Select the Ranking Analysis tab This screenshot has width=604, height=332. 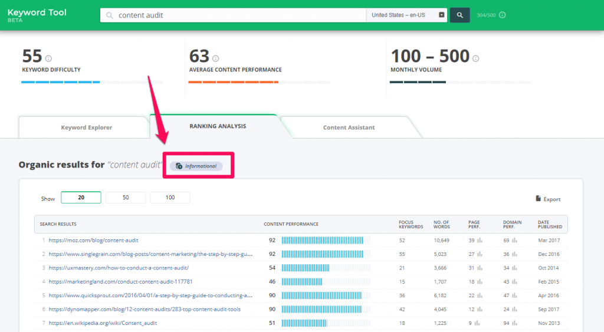coord(218,126)
